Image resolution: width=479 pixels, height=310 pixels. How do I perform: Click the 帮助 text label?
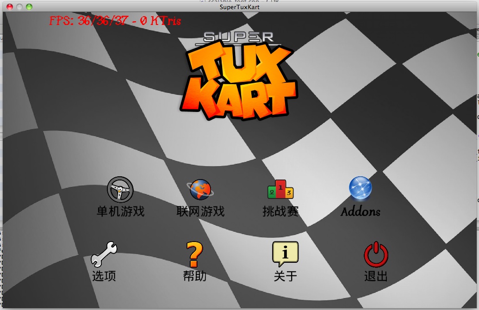point(194,276)
